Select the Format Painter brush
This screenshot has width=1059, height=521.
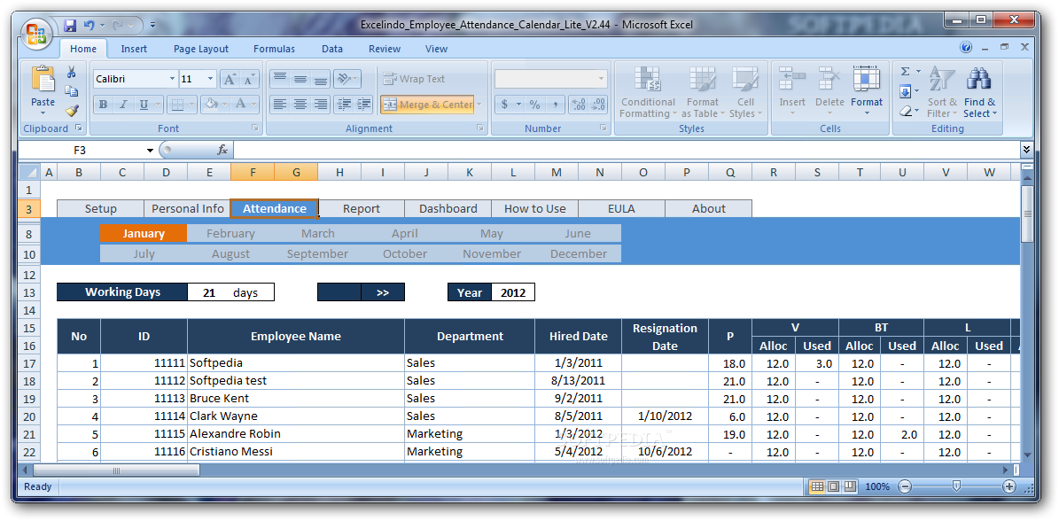click(71, 110)
